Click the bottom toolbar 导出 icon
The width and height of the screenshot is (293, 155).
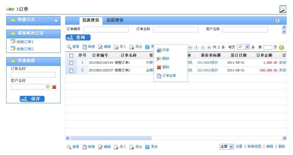pos(132,147)
